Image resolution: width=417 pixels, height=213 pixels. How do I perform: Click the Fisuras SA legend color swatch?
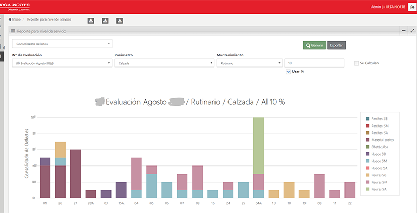click(368, 189)
